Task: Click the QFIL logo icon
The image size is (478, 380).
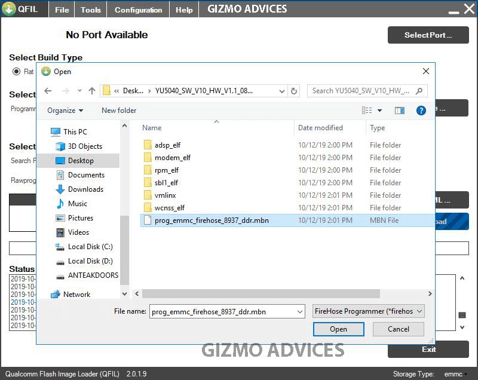Action: pos(8,8)
